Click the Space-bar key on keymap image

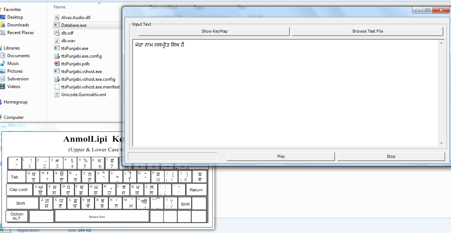coord(102,216)
